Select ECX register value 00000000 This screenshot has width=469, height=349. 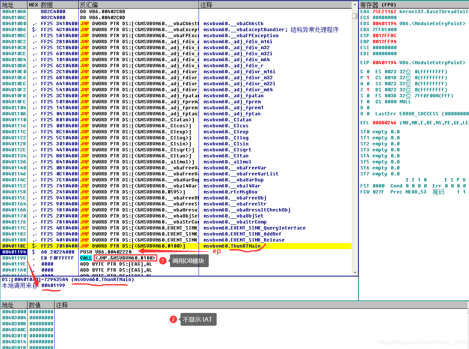pos(384,18)
